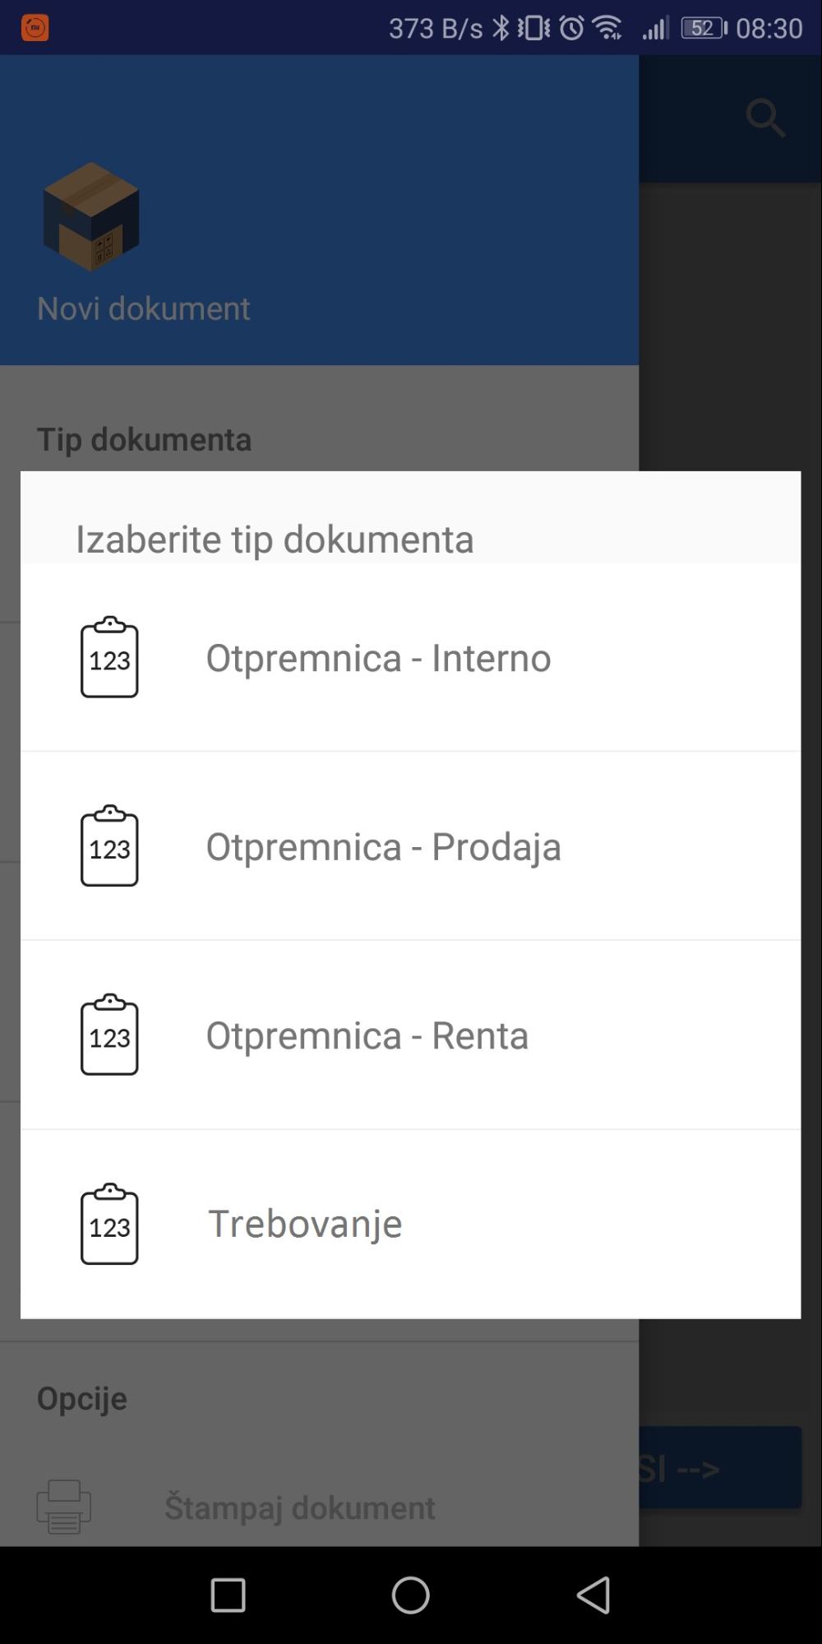Tap the Tip dokumenta section label
This screenshot has height=1644, width=822.
click(144, 439)
